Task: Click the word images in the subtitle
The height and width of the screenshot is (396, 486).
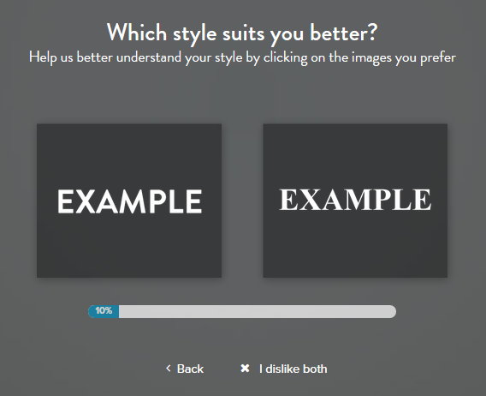Action: pyautogui.click(x=371, y=58)
